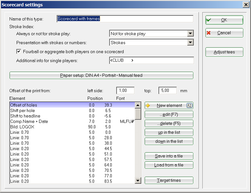Select Bild: LOGOX list entry
Image resolution: width=251 pixels, height=193 pixels.
click(x=22, y=127)
